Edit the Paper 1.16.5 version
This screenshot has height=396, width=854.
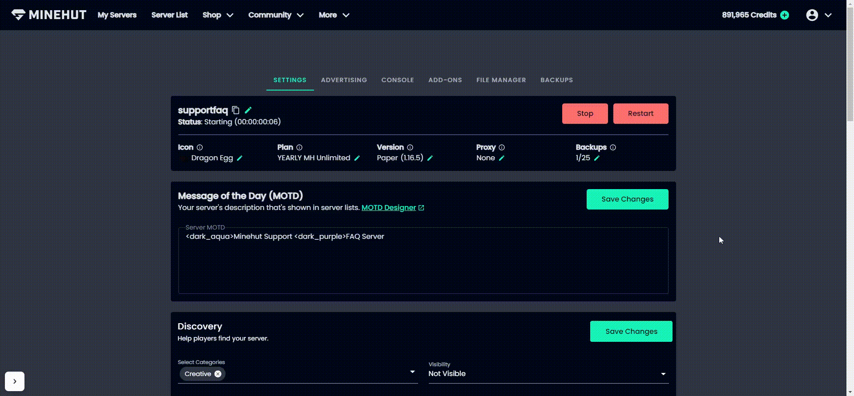click(x=430, y=158)
